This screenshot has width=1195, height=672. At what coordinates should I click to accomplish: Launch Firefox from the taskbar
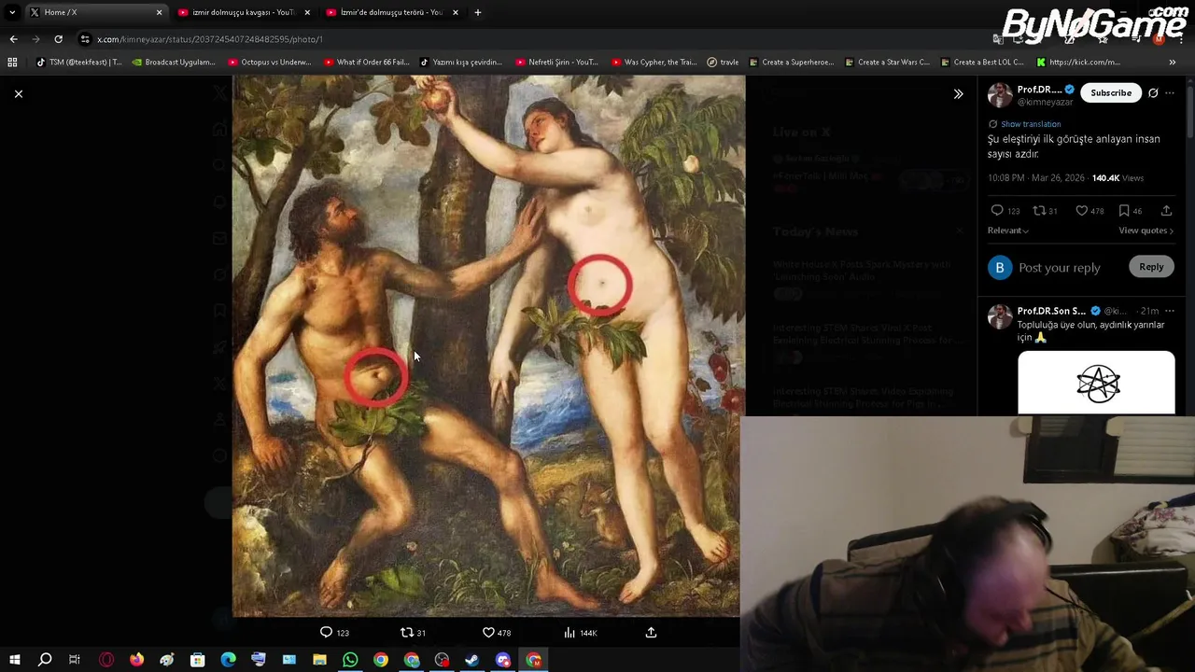[136, 660]
